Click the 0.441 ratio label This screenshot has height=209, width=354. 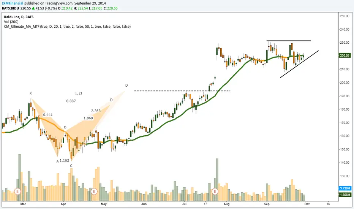(48, 115)
